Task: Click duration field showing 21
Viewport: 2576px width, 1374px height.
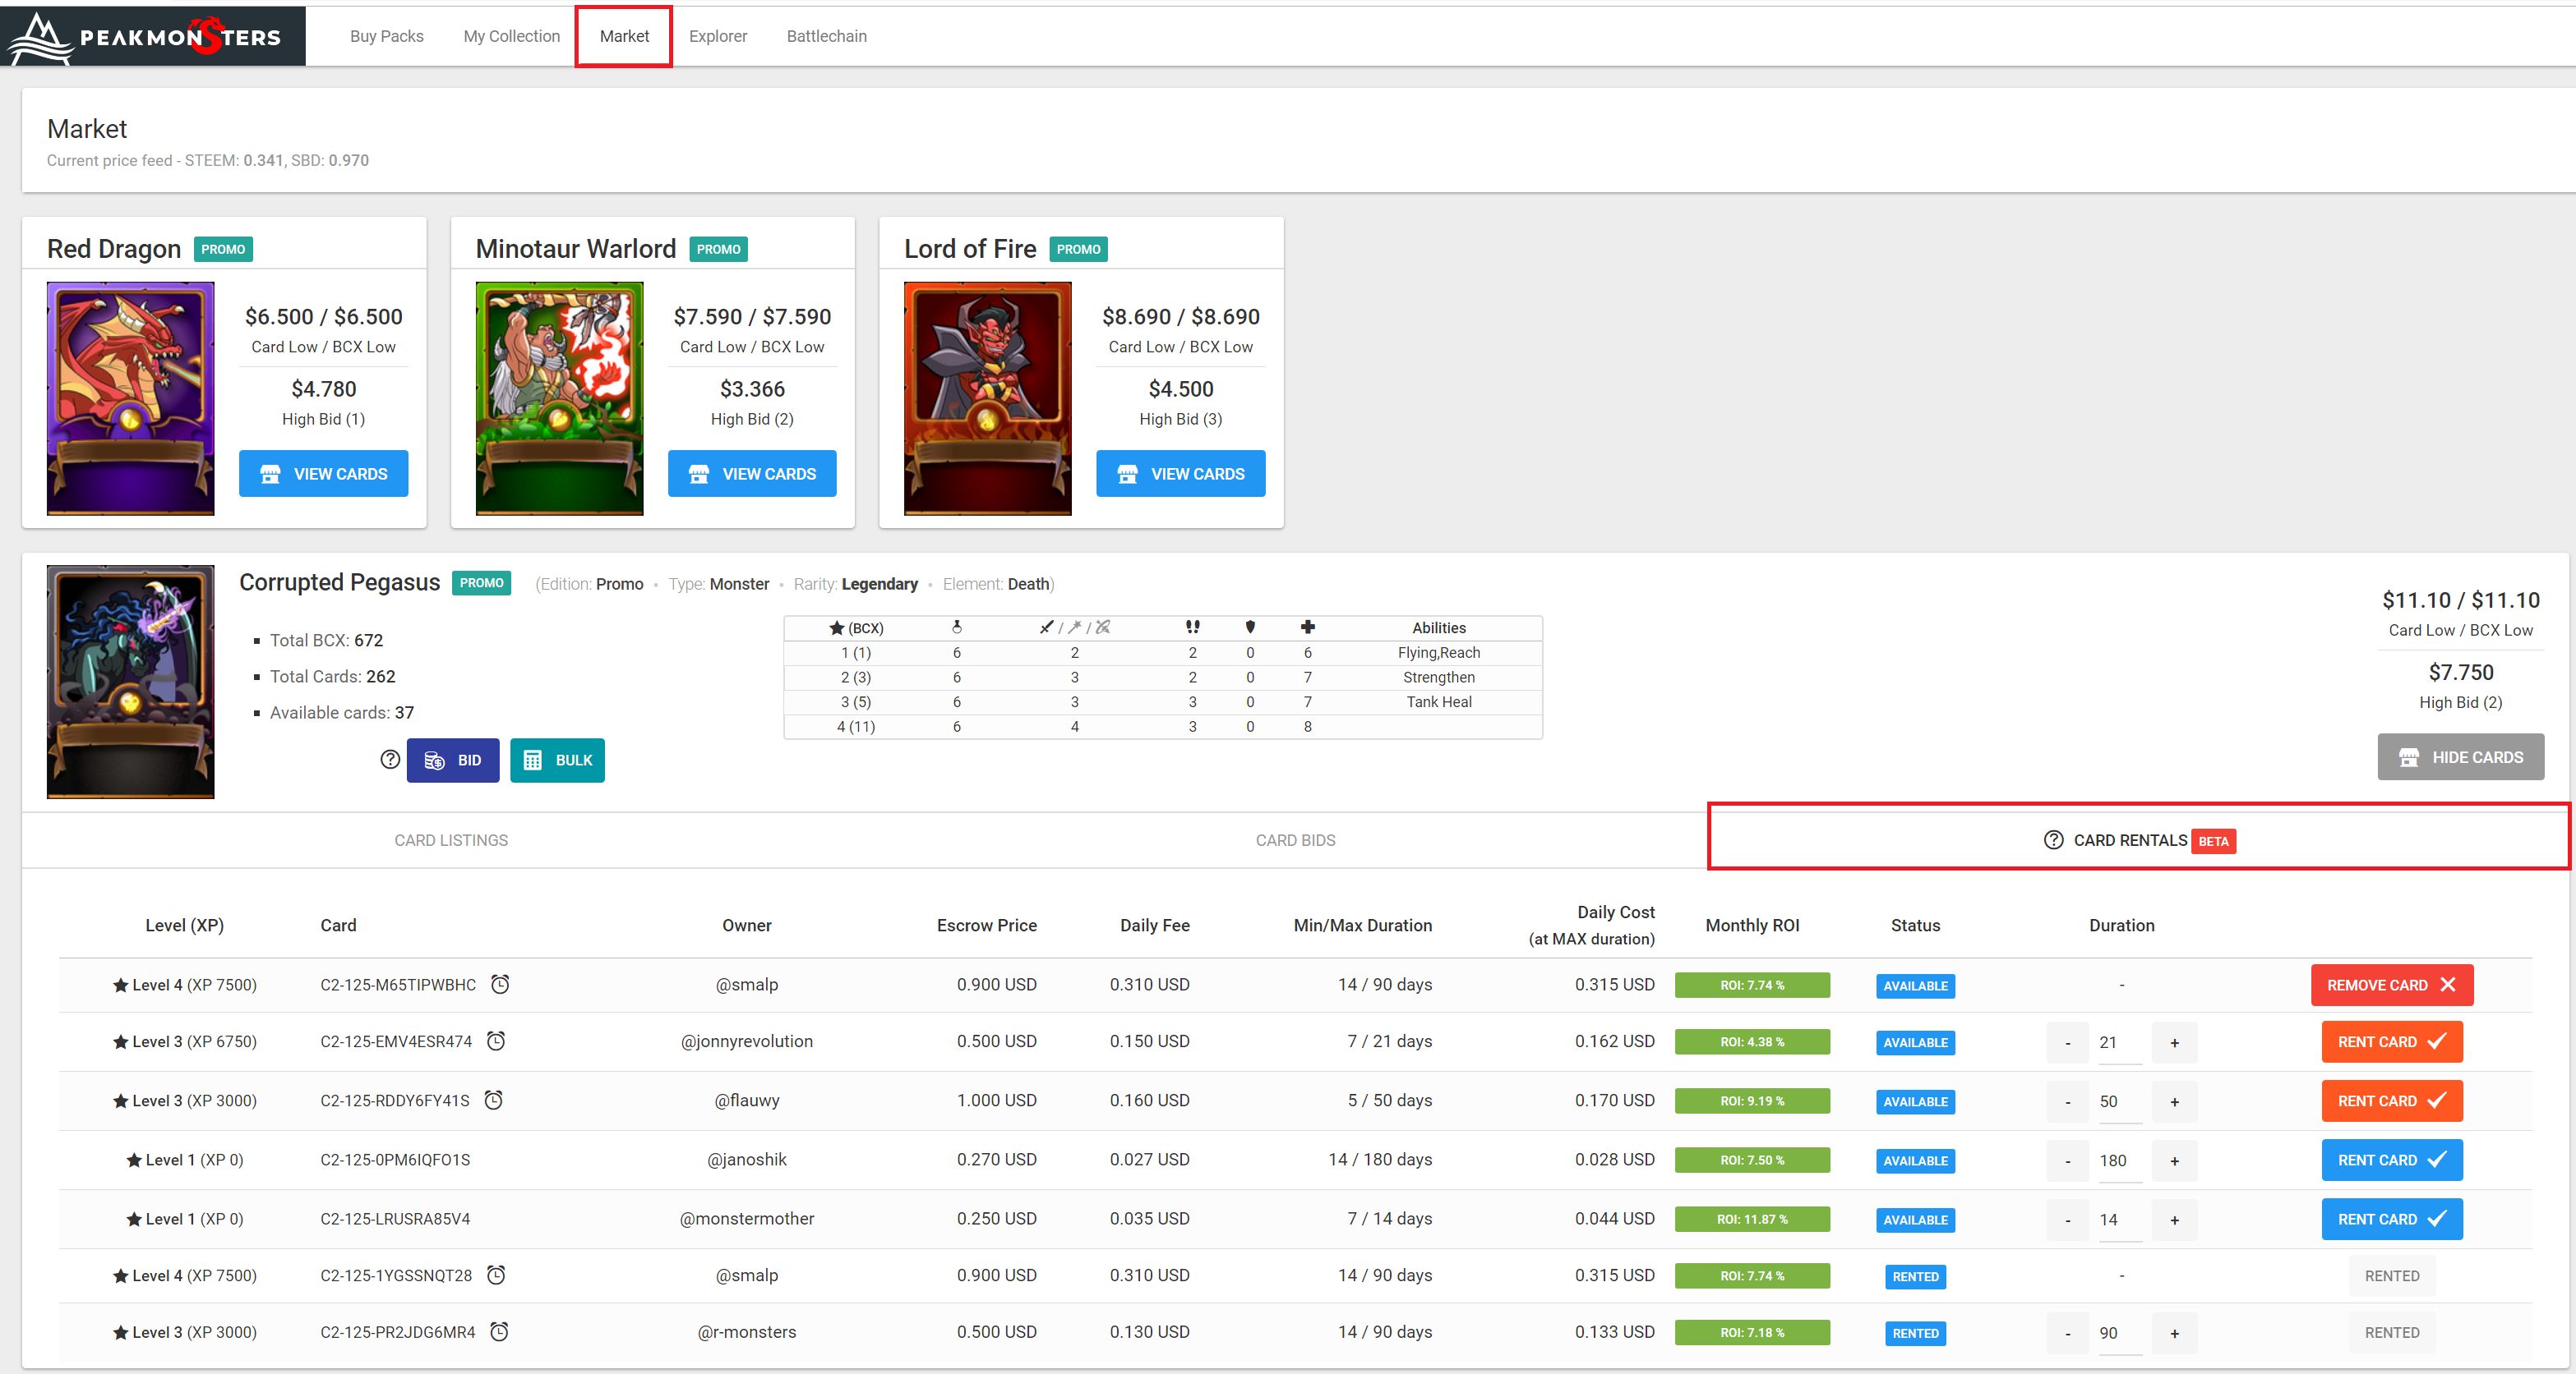Action: point(2120,1043)
